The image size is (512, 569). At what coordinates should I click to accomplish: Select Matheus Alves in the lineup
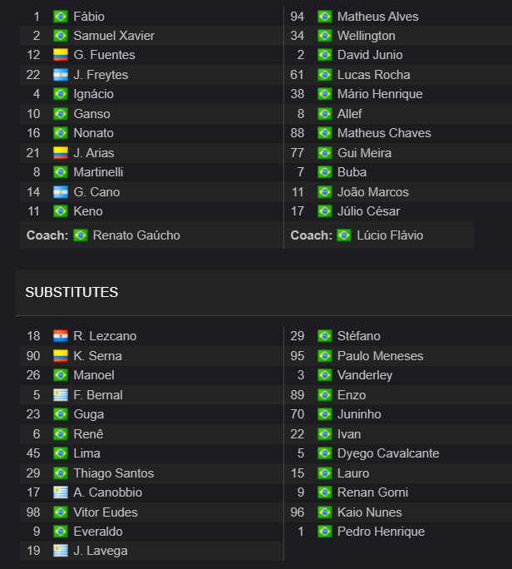pos(378,17)
